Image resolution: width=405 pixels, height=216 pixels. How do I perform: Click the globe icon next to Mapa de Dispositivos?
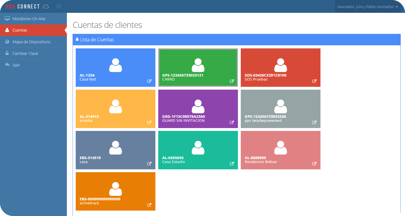[x=7, y=42]
